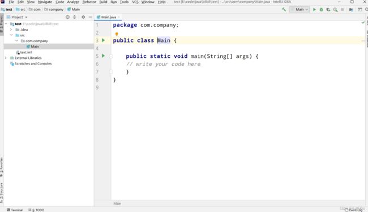Collapse the com.company package node
This screenshot has height=212, width=368.
(16, 41)
